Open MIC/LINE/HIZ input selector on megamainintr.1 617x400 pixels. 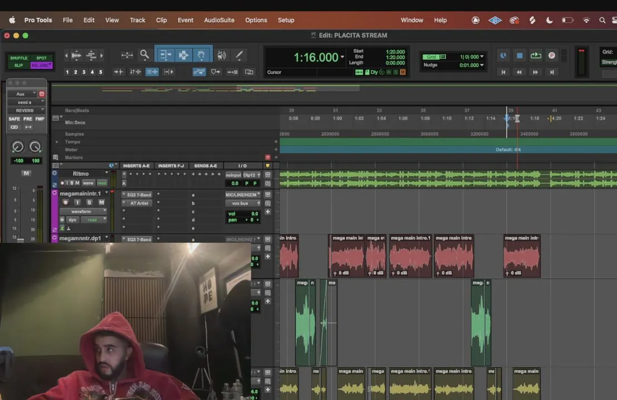tap(243, 194)
